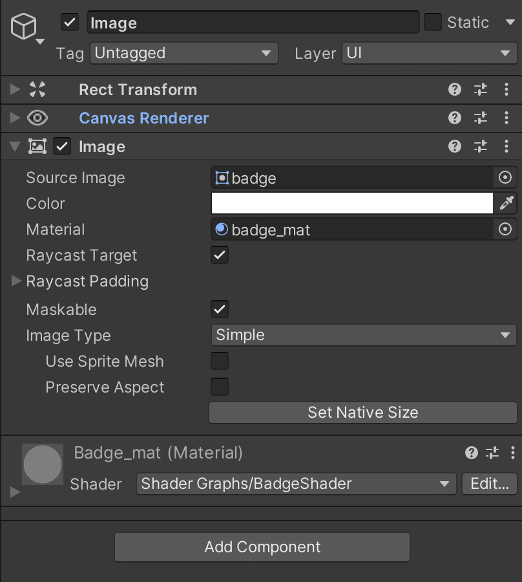Open the Shader selection dropdown
This screenshot has width=522, height=582.
tap(295, 484)
